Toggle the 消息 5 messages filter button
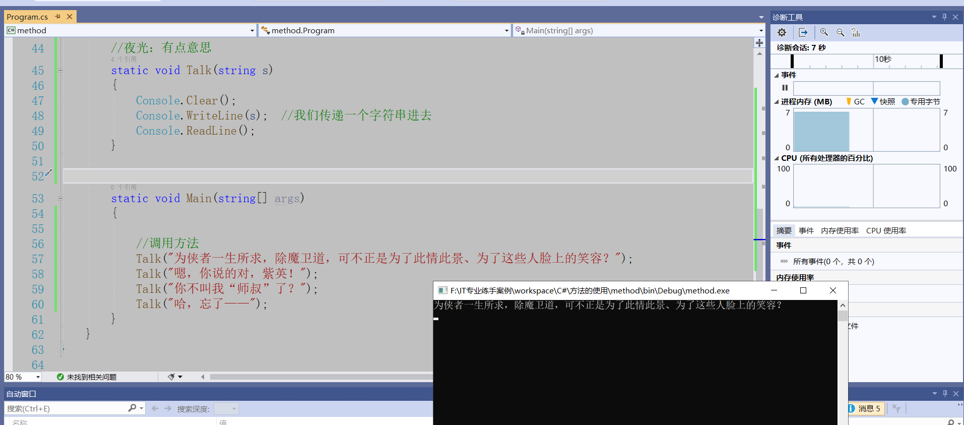This screenshot has width=964, height=425. 866,409
